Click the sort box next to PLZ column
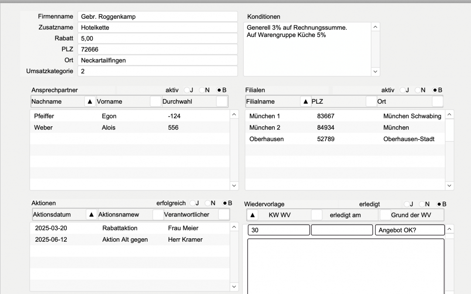The height and width of the screenshot is (294, 471). [x=371, y=101]
